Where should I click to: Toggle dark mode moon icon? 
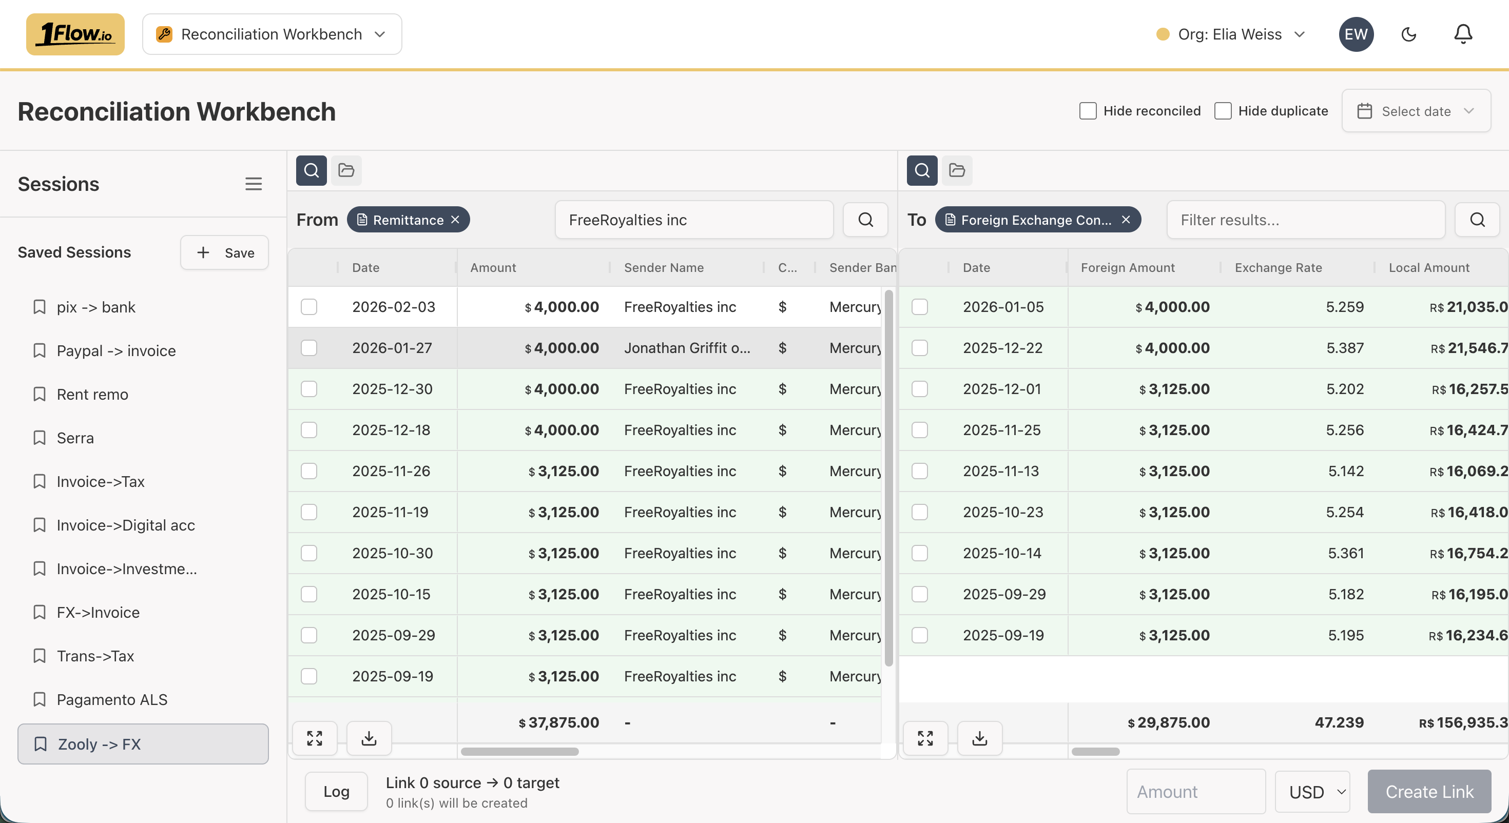tap(1408, 34)
